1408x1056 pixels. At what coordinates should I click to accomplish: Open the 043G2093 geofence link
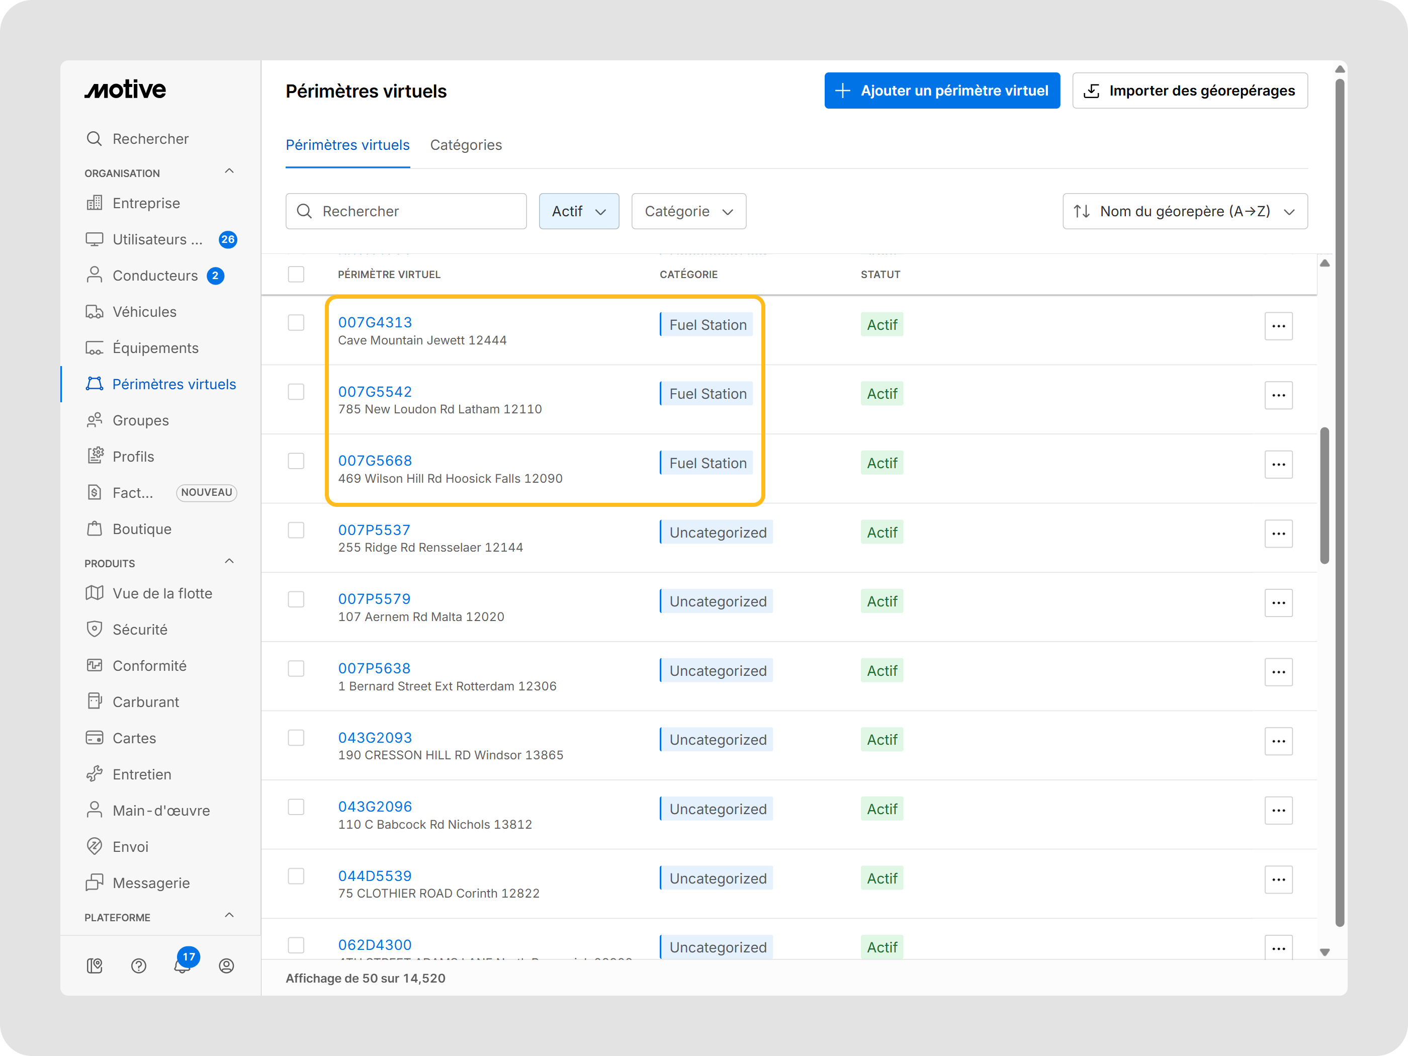click(375, 737)
